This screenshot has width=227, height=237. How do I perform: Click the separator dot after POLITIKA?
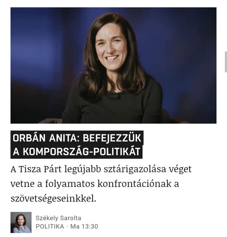[x=67, y=226]
